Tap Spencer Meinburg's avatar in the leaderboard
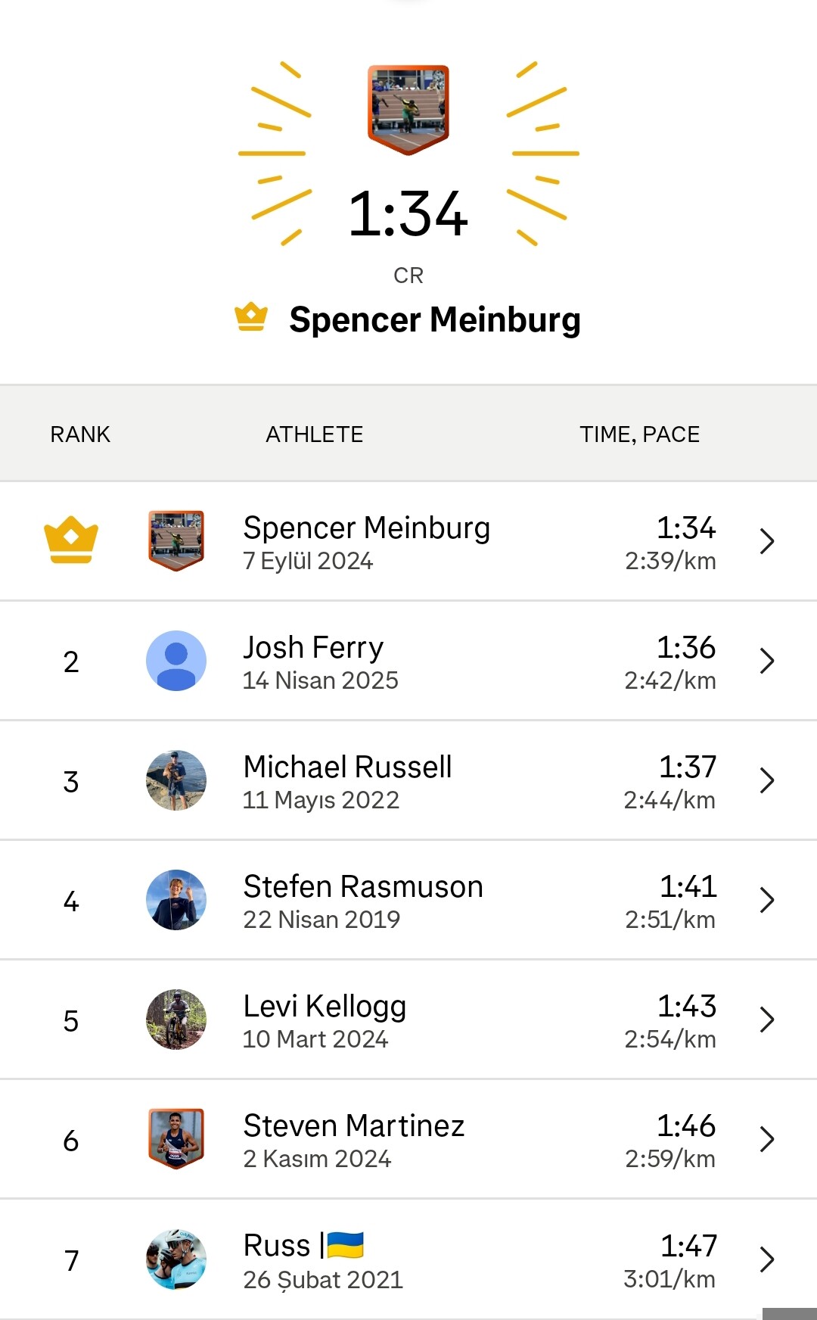 point(176,540)
